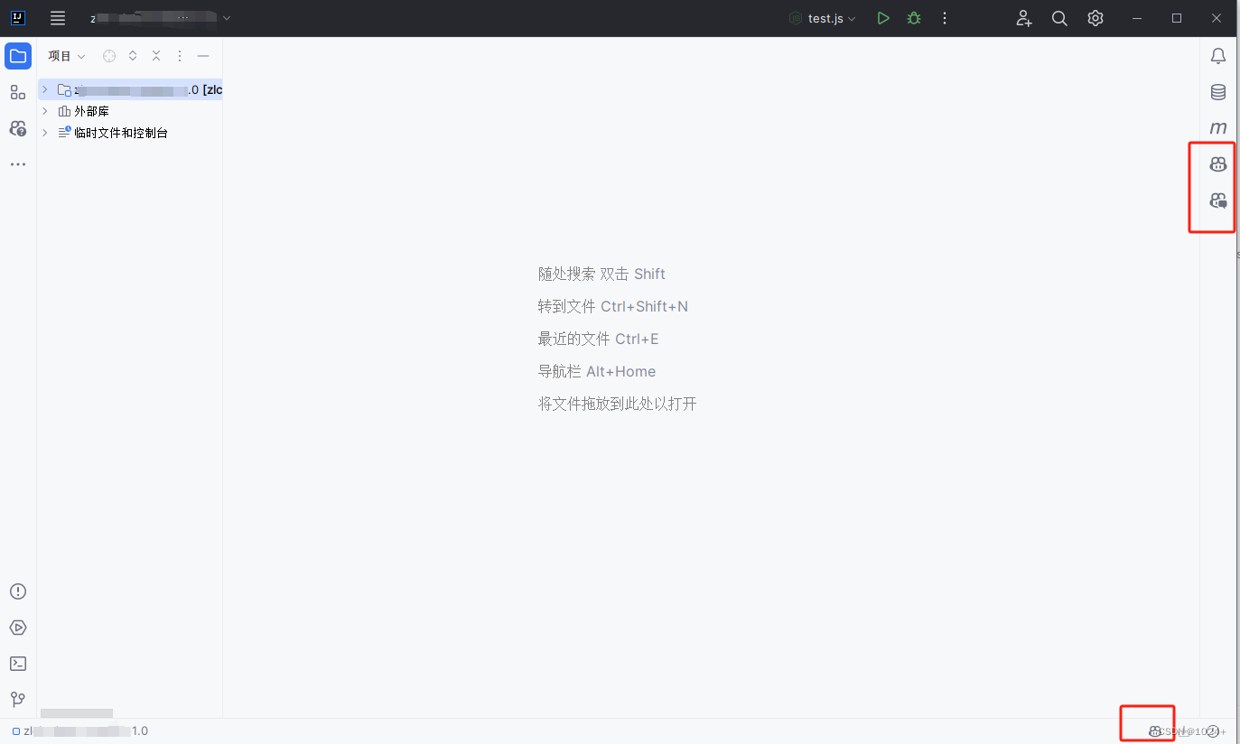Open the Structure tool window icon
This screenshot has height=744, width=1240.
point(18,92)
